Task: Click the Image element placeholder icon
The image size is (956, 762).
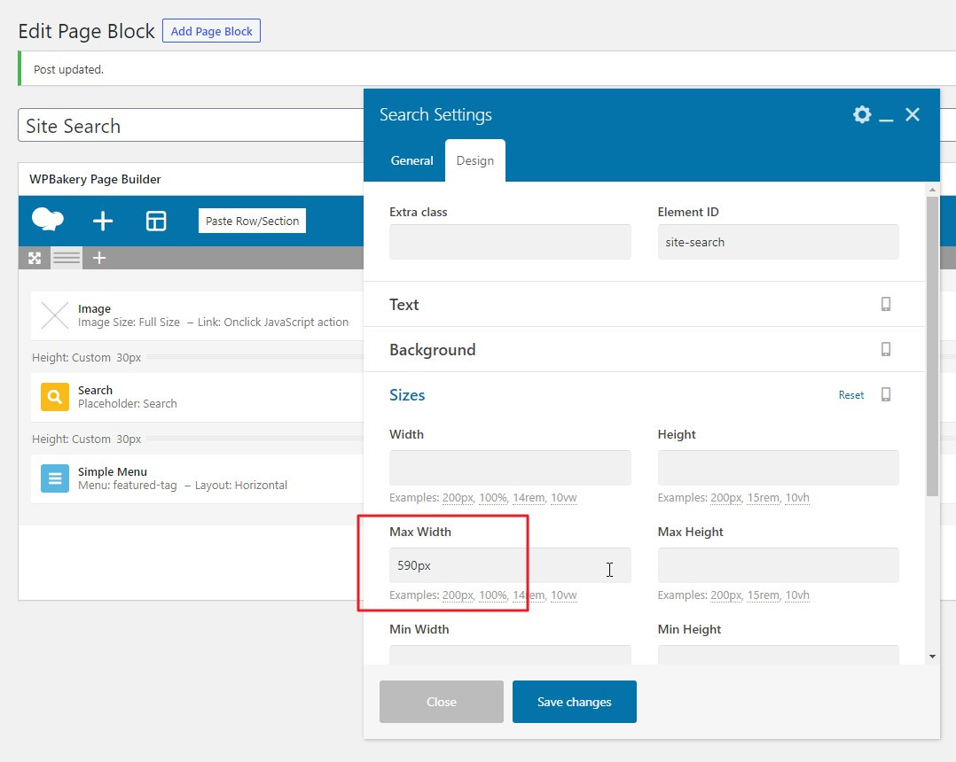Action: coord(55,315)
